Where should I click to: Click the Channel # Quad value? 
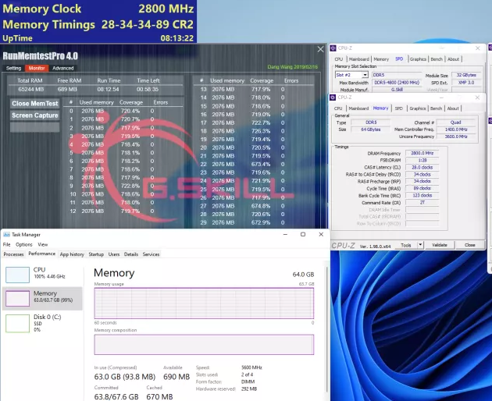tap(455, 122)
